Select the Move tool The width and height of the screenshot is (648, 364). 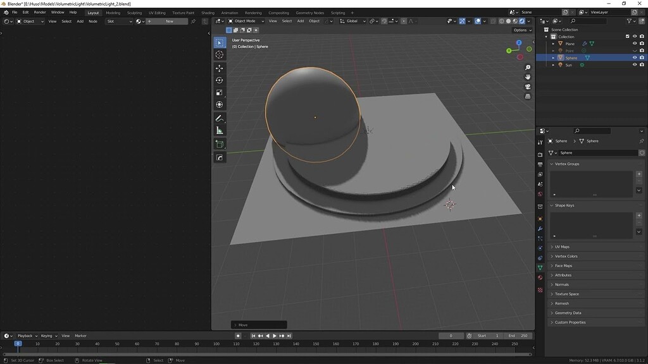219,68
